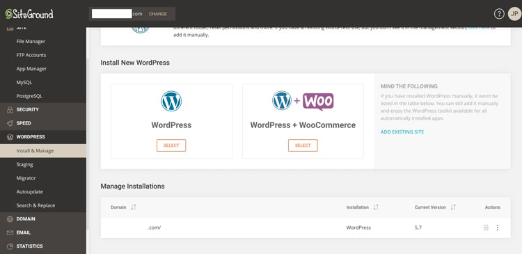
Task: Open Autoupdate in sidebar
Action: pos(30,192)
